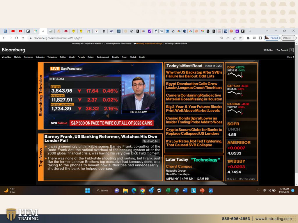The height and width of the screenshot is (223, 298).
Task: Show hidden system tray icons
Action: coord(258,190)
